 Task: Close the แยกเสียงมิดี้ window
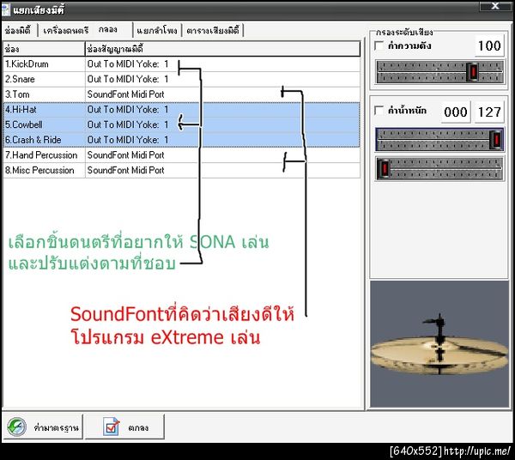coord(495,6)
